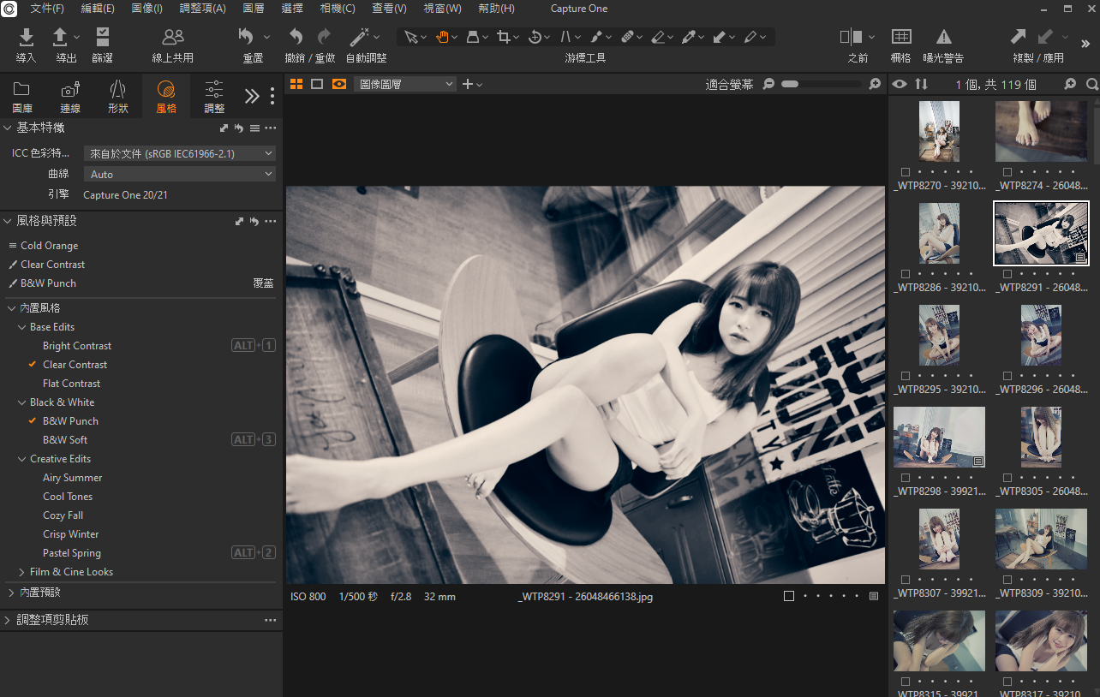Open the 圖層 layer menu
This screenshot has width=1100, height=697.
[254, 9]
